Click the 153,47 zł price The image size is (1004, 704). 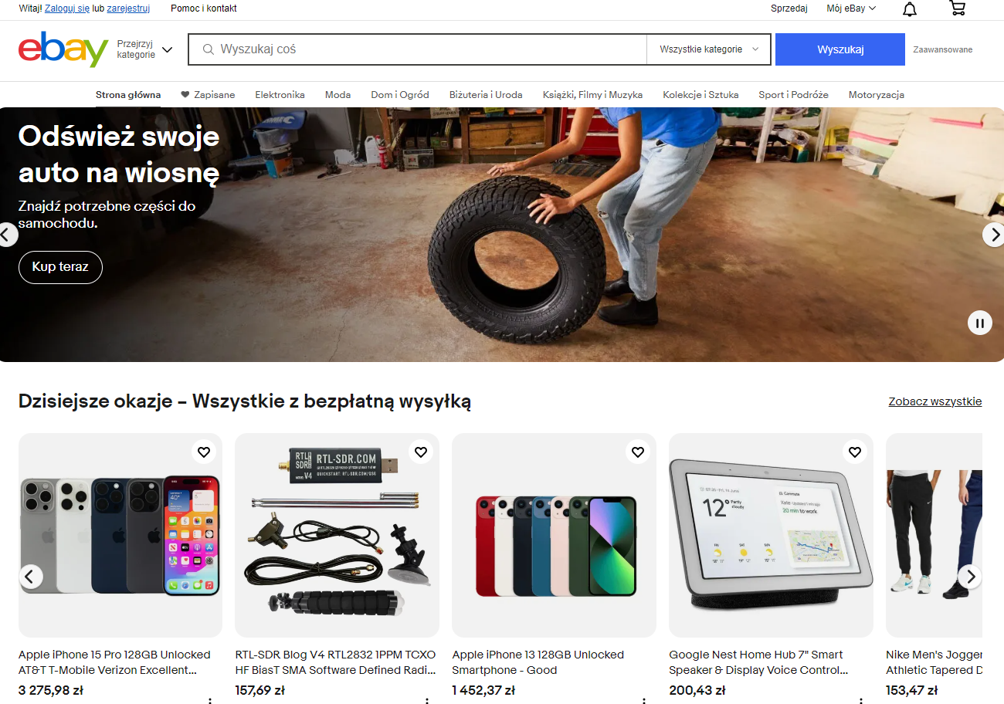pos(912,690)
